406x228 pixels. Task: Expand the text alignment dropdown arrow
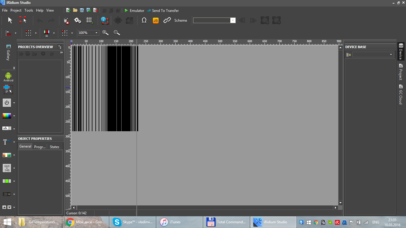[72, 33]
